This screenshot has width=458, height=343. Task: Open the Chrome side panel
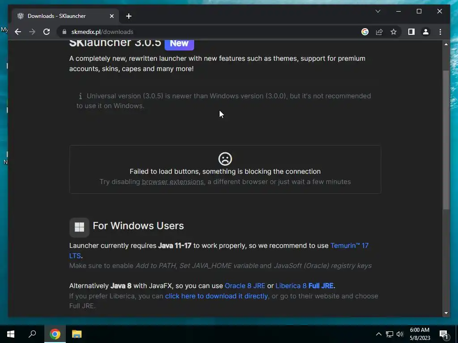(x=411, y=32)
